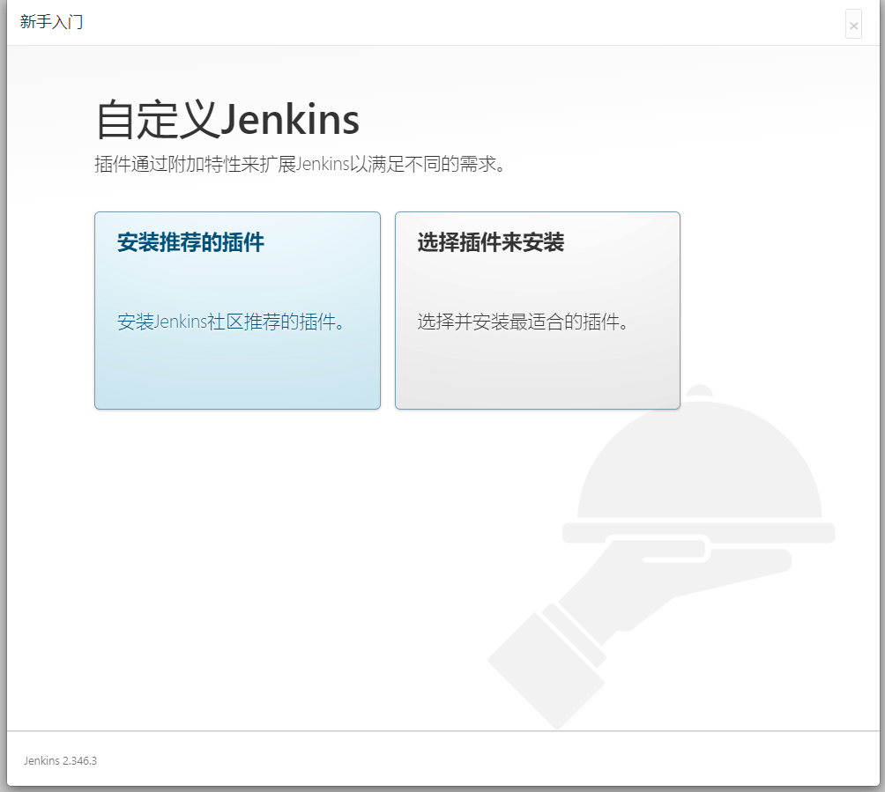Click the header bar right of 新手入门
This screenshot has height=792, width=885.
pos(441,22)
